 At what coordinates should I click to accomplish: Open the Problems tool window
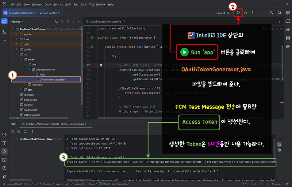pos(4,168)
